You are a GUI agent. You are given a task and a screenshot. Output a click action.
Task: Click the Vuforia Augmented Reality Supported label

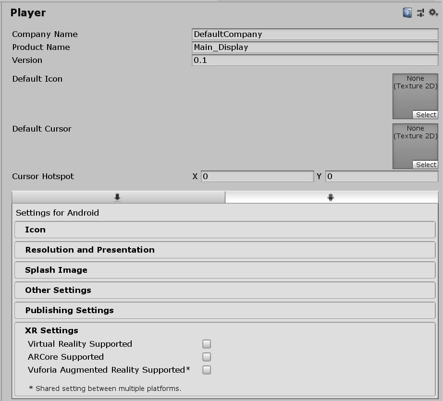[109, 370]
